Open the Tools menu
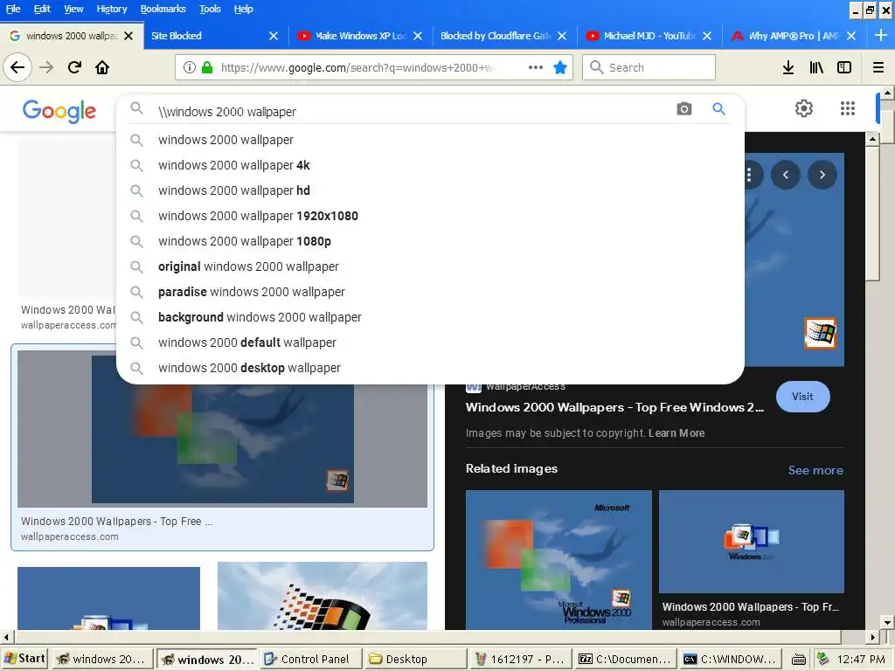 (210, 9)
